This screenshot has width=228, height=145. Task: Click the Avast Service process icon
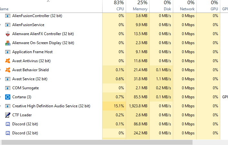click(8, 79)
